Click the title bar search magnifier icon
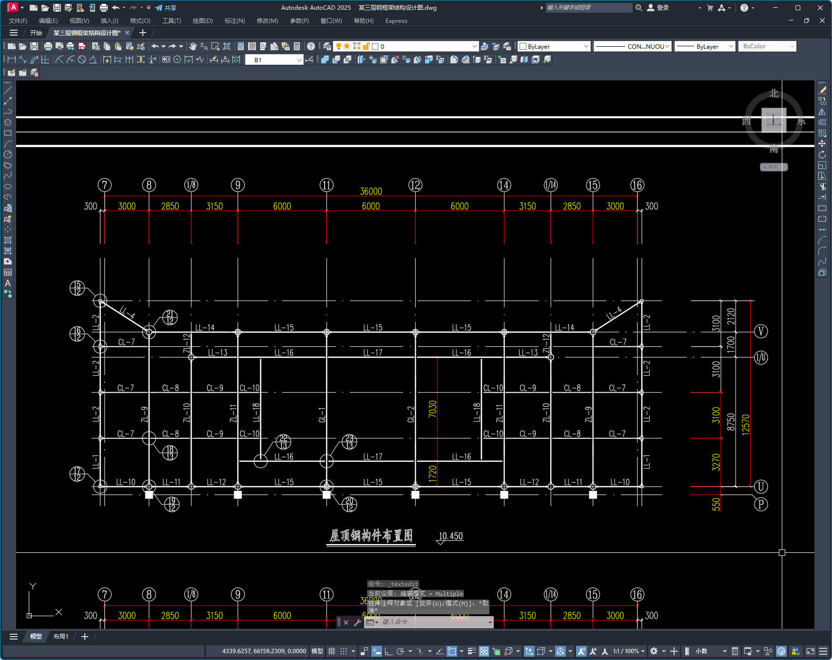 [x=639, y=8]
